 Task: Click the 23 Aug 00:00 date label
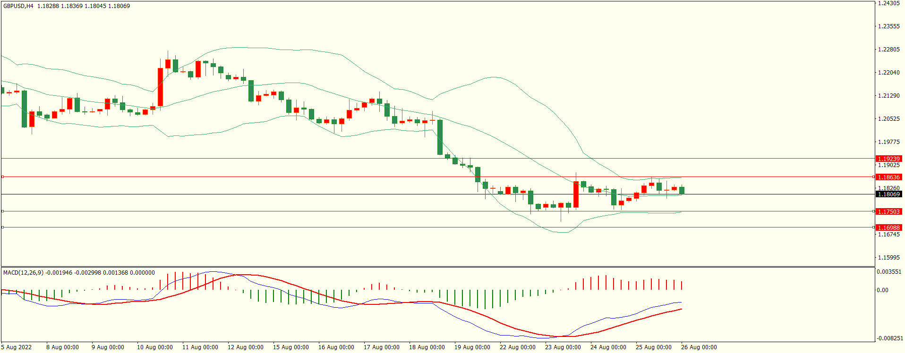click(563, 347)
